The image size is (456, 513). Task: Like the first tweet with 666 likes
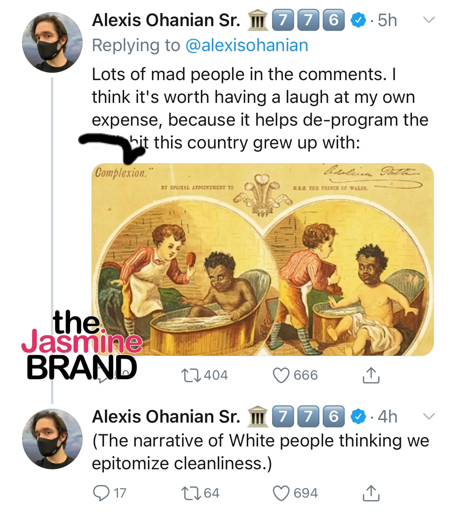[281, 375]
